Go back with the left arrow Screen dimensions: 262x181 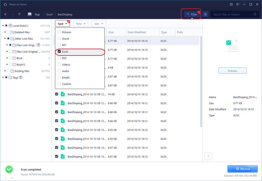pos(6,14)
